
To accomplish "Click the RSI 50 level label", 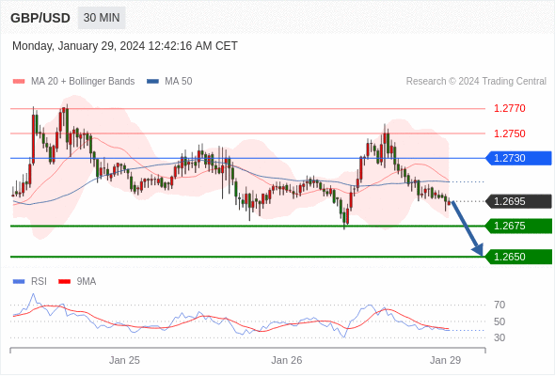I will tap(499, 321).
